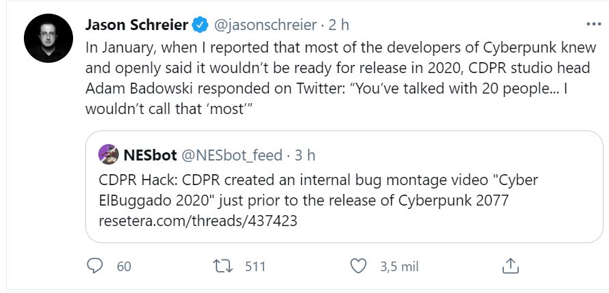
Task: Select the @NESbot_feed handle
Action: (x=231, y=155)
